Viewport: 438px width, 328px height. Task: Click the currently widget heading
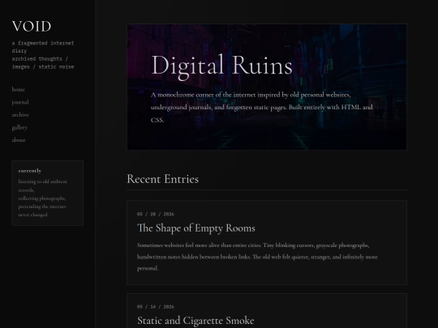click(30, 171)
